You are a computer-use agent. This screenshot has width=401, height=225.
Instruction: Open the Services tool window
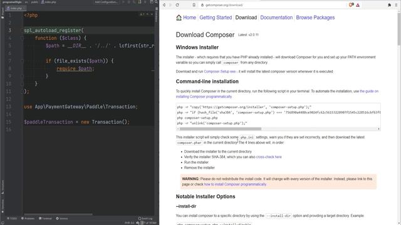[x=62, y=218]
